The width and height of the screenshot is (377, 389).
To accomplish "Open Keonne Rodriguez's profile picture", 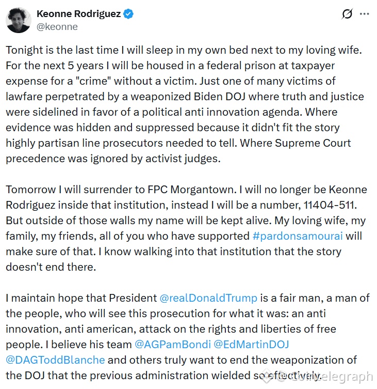I will (19, 20).
